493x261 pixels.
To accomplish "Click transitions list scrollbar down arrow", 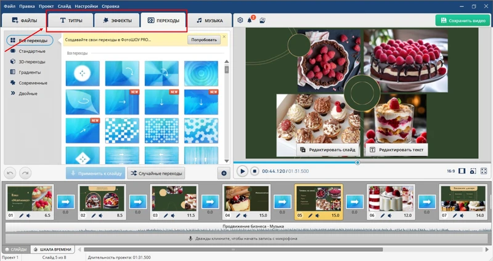I will click(226, 161).
